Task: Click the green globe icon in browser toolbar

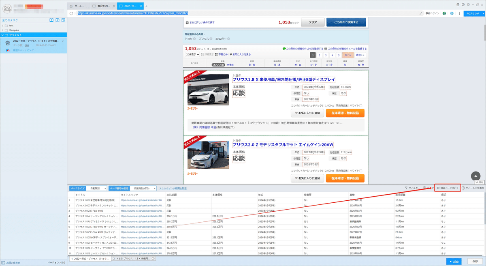Action: click(x=444, y=13)
